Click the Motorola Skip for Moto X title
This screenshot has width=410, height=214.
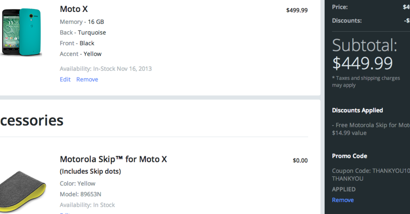click(x=113, y=159)
